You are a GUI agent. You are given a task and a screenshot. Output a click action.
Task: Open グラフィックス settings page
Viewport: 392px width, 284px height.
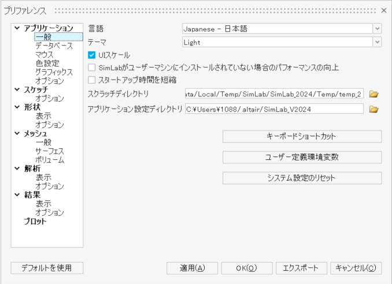53,72
